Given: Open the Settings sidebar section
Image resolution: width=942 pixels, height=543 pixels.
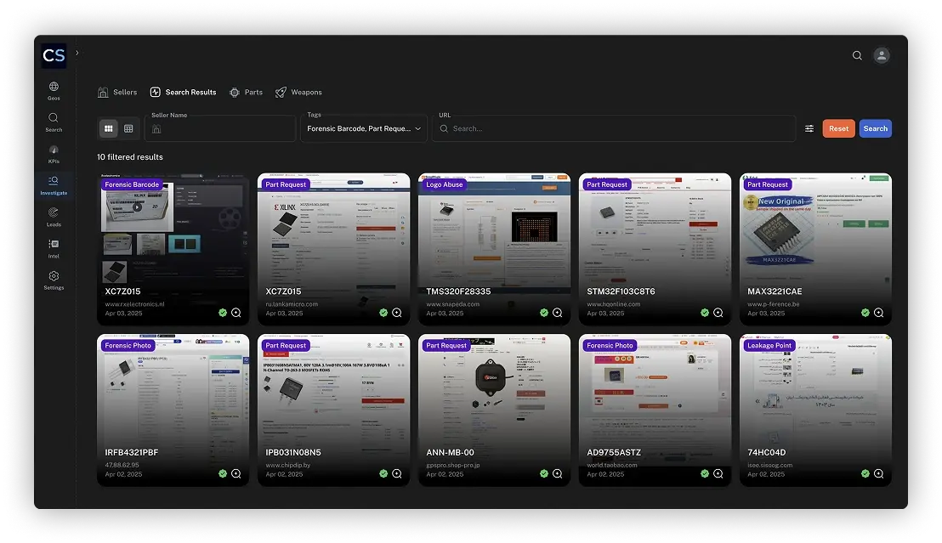Looking at the screenshot, I should [x=54, y=280].
